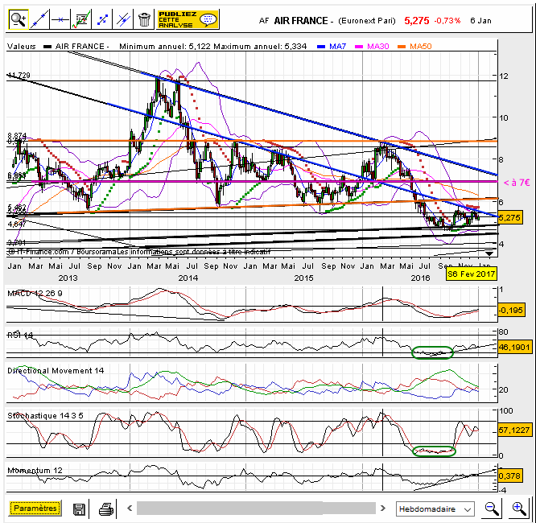Click the Minimum annuel: 5,122 text

pos(165,46)
